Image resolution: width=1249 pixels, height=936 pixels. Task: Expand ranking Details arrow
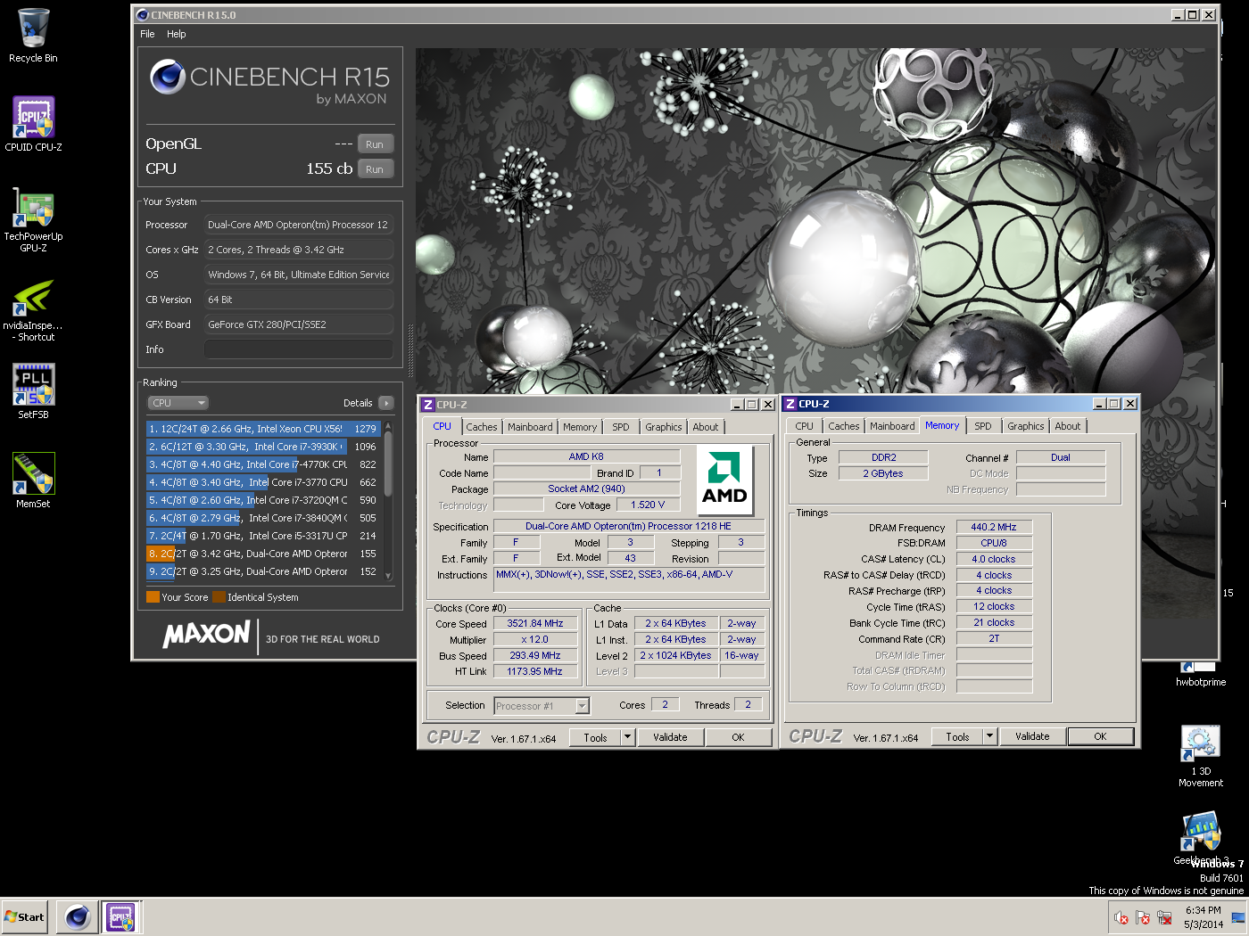386,403
